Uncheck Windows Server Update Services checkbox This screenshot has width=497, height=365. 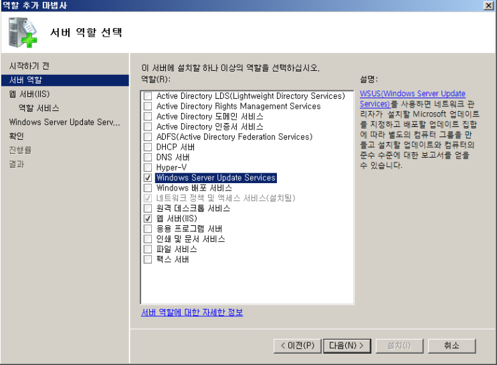[148, 177]
